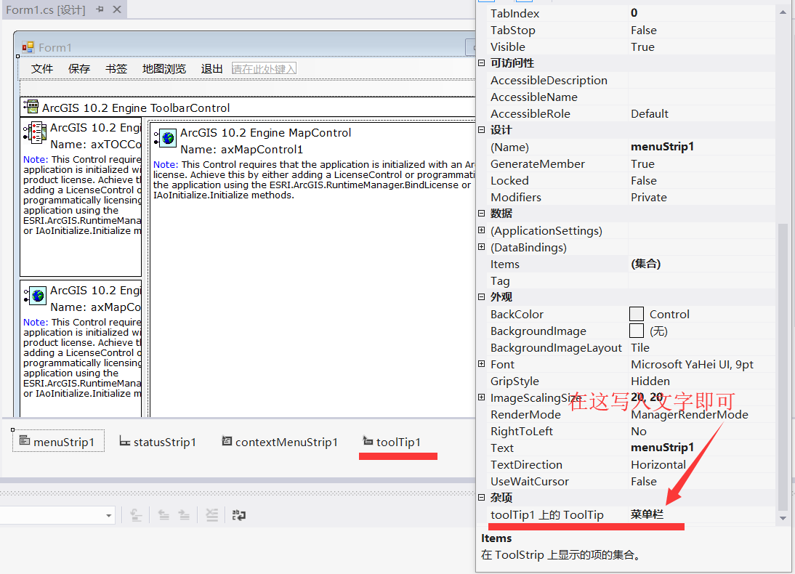Expand the Font property
Viewport: 795px width, 574px height.
[x=481, y=363]
